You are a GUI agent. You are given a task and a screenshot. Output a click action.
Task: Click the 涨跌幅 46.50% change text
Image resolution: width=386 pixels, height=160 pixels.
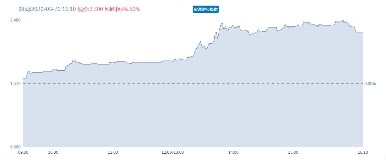[x=123, y=9]
